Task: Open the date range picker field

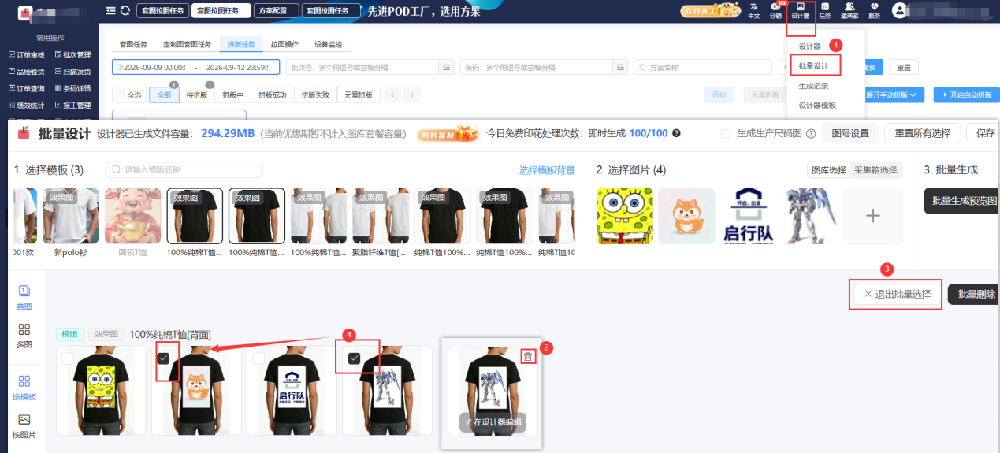Action: (x=195, y=68)
